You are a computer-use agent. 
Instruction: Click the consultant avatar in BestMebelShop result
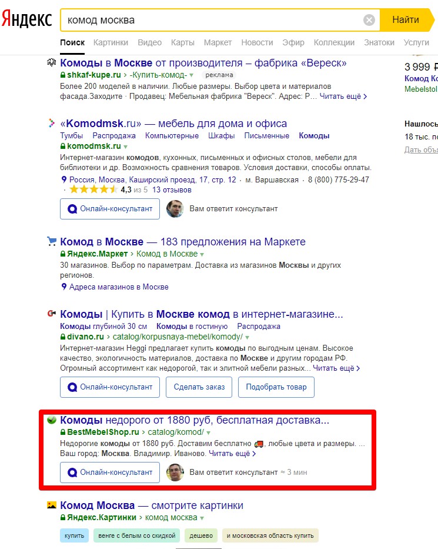[x=175, y=473]
